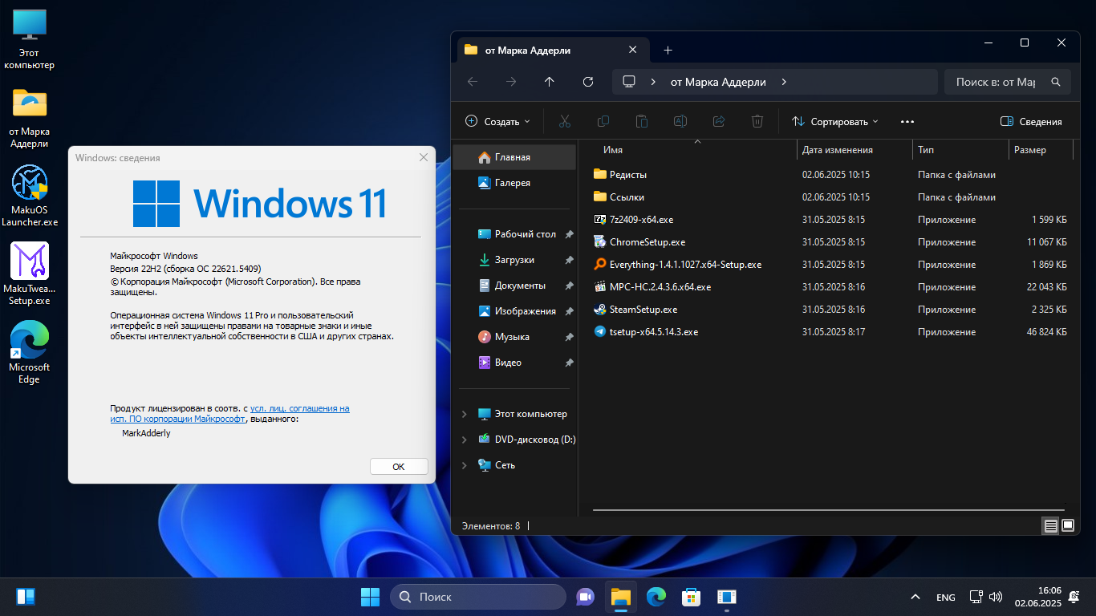This screenshot has width=1096, height=616.
Task: Click the Explorer search box
Action: [1008, 82]
